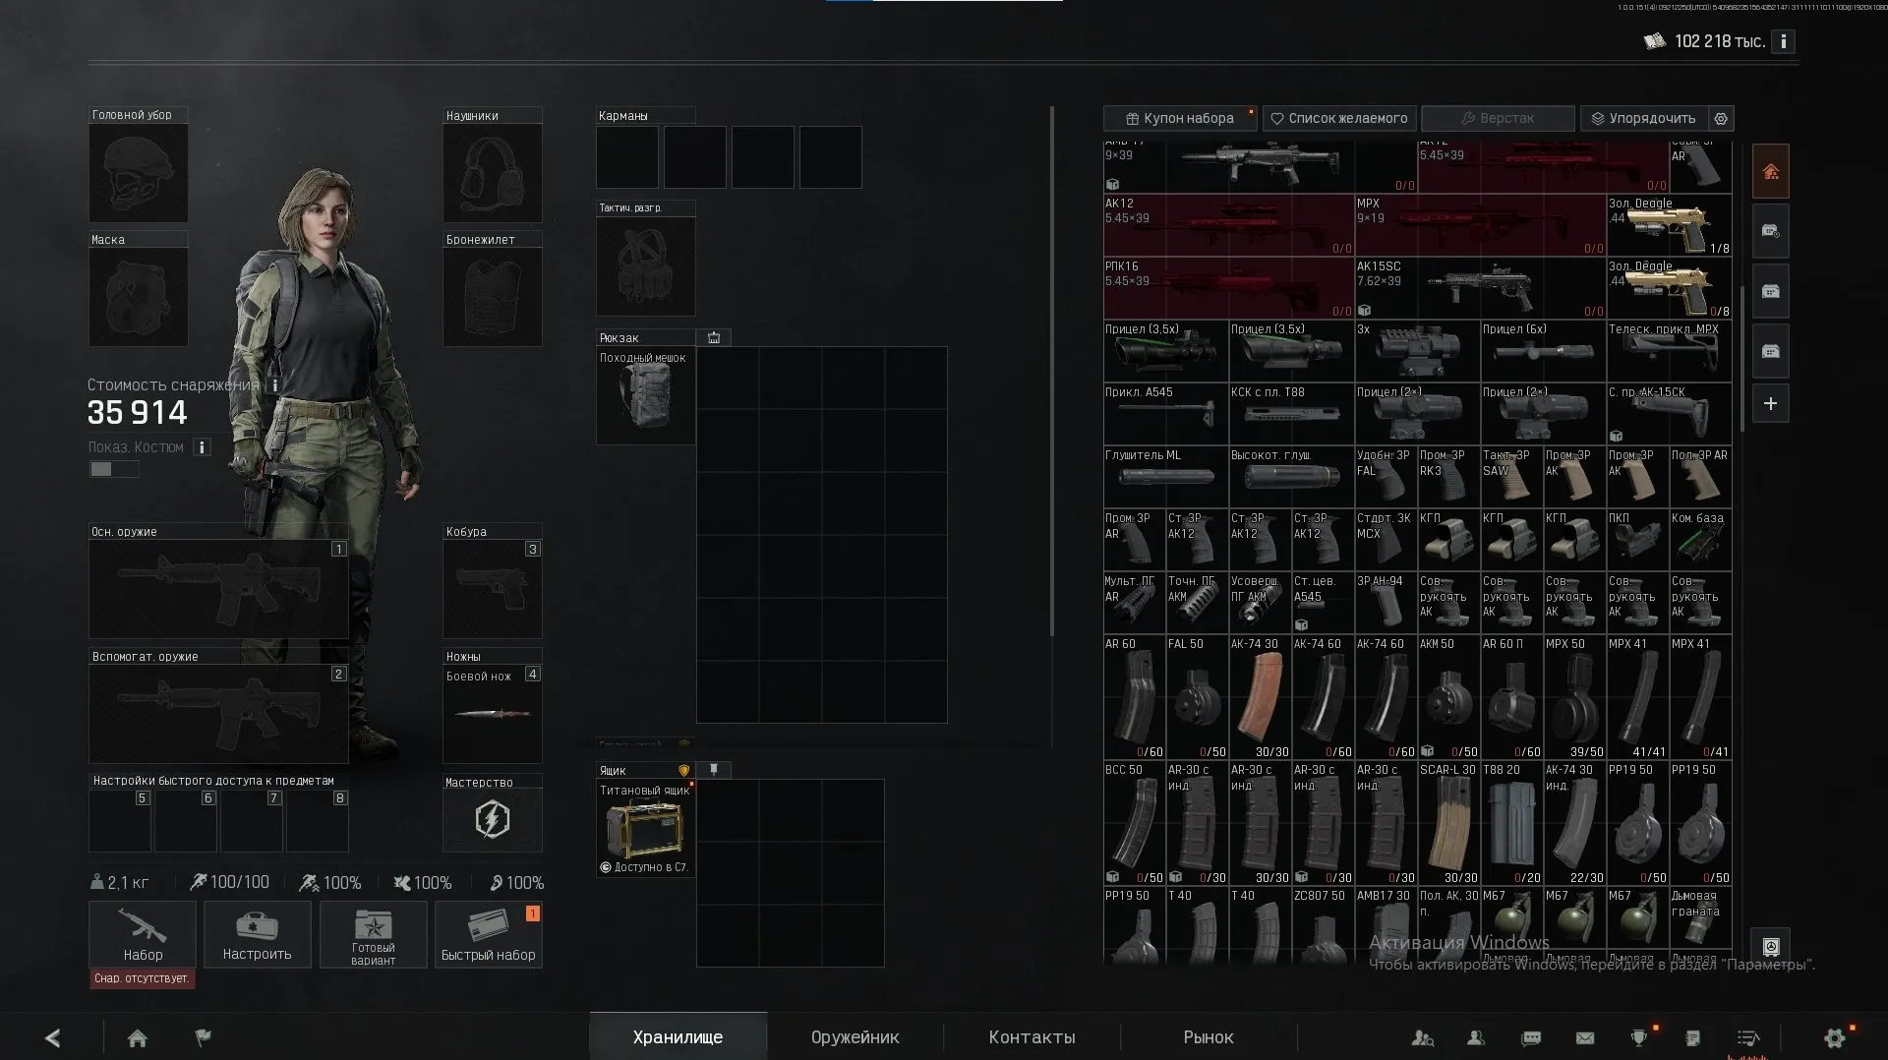Open the main stash home tab icon
1888x1060 pixels.
pyautogui.click(x=1770, y=172)
